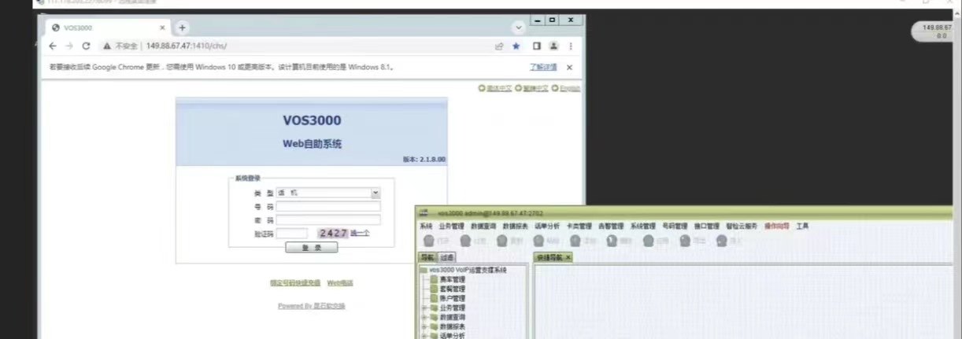Select 费率管理 in navigation tree
Image resolution: width=962 pixels, height=339 pixels.
pos(452,279)
